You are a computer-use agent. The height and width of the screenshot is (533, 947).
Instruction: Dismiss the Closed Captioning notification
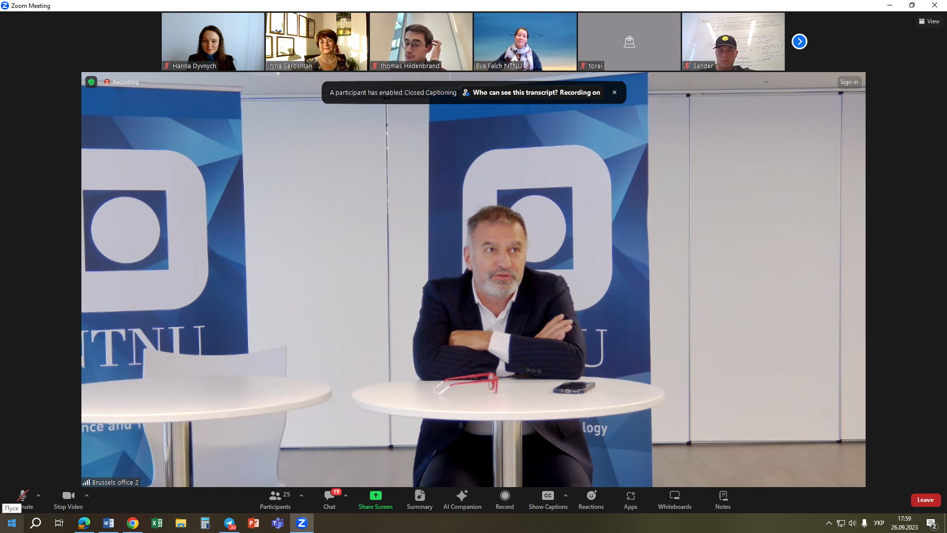point(615,92)
